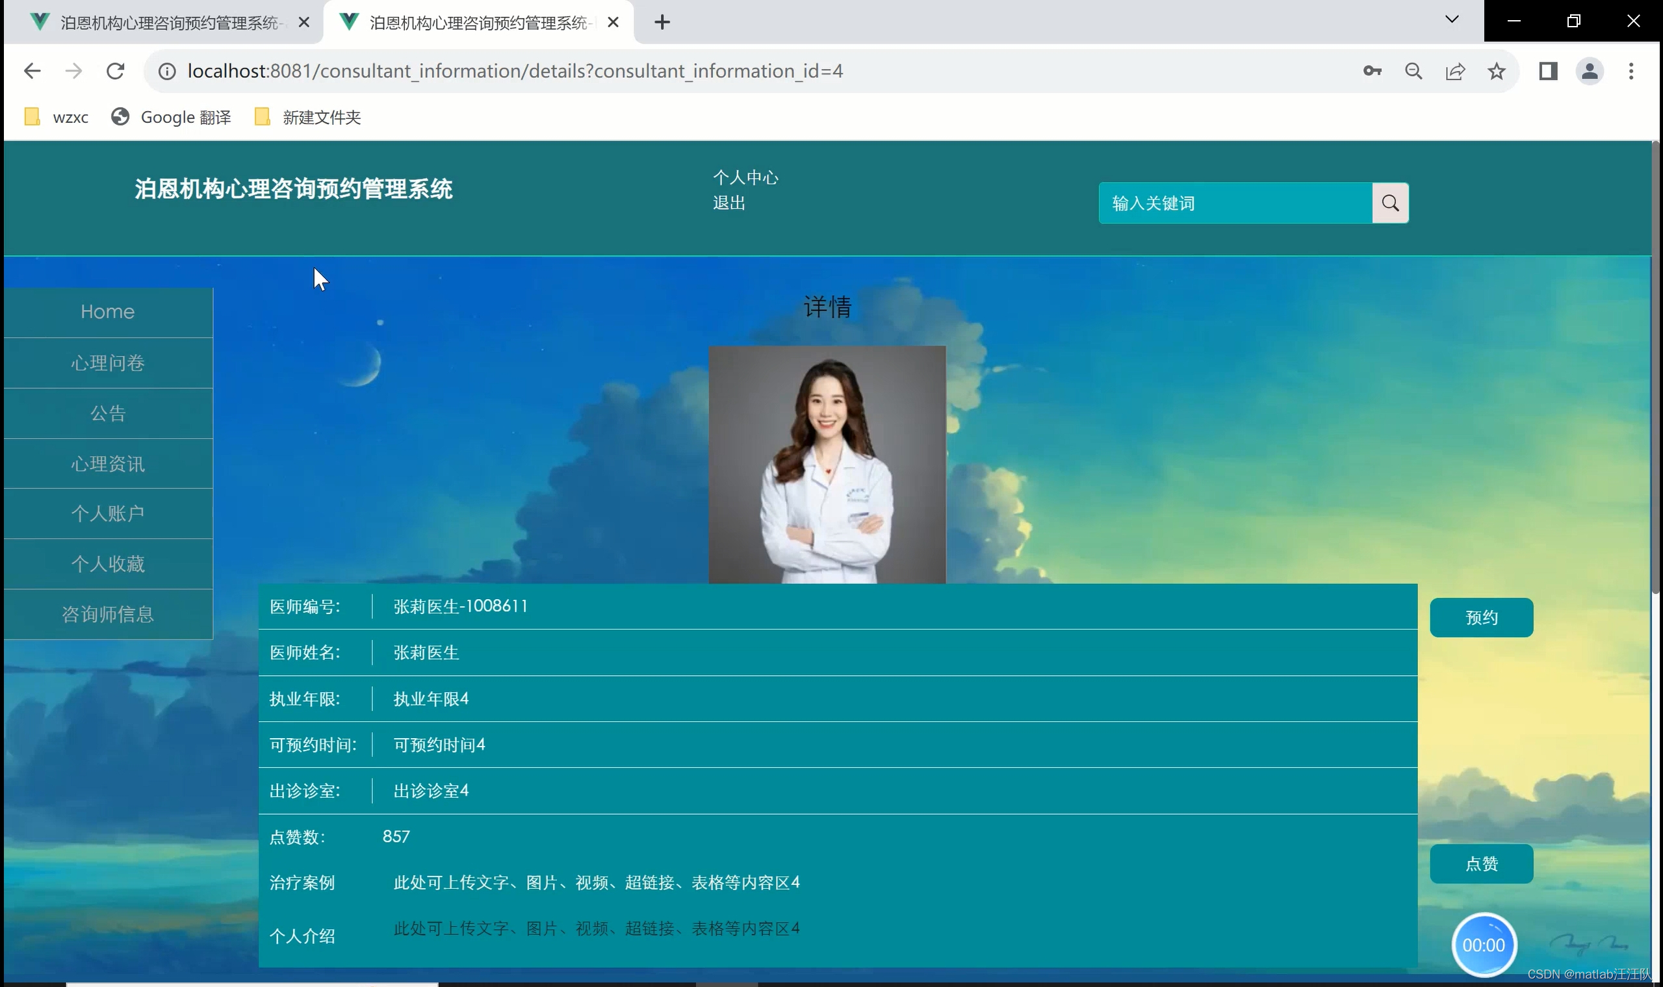Go back to previous page
1663x987 pixels.
(x=32, y=71)
